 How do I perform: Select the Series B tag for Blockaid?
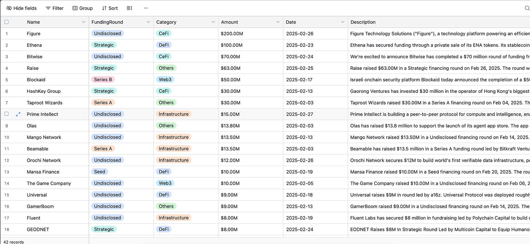tap(103, 79)
